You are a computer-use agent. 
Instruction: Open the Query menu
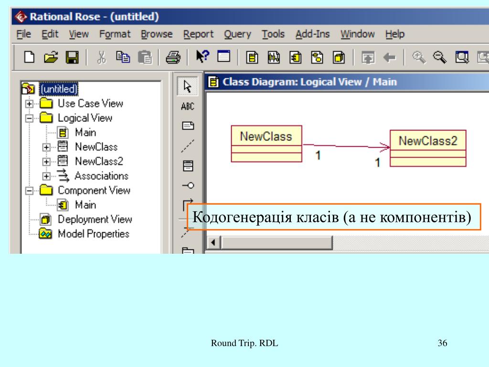[x=237, y=34]
